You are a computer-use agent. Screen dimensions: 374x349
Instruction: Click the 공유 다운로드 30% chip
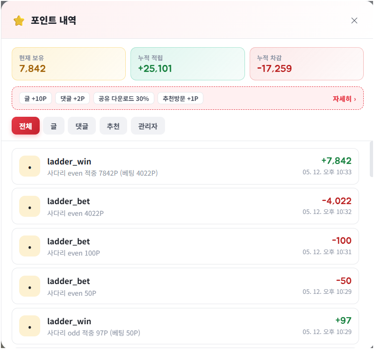pos(124,98)
